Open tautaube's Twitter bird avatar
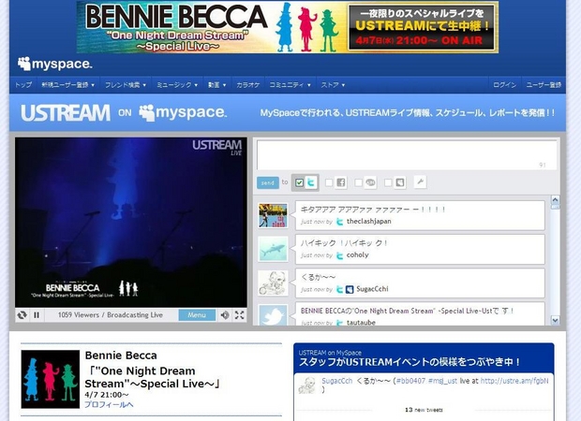581x421 pixels. [273, 315]
